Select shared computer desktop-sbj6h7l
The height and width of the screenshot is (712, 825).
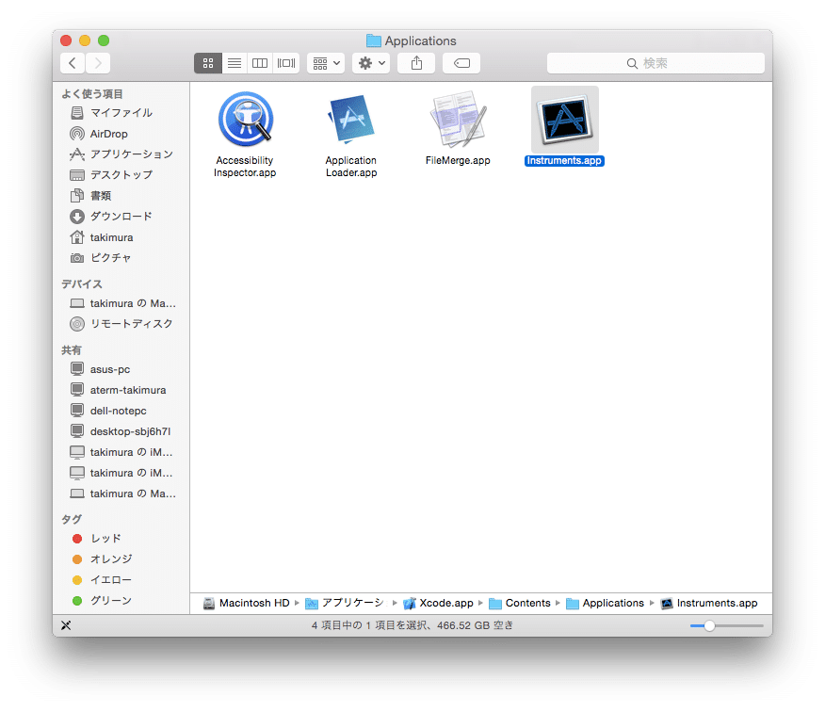coord(121,431)
